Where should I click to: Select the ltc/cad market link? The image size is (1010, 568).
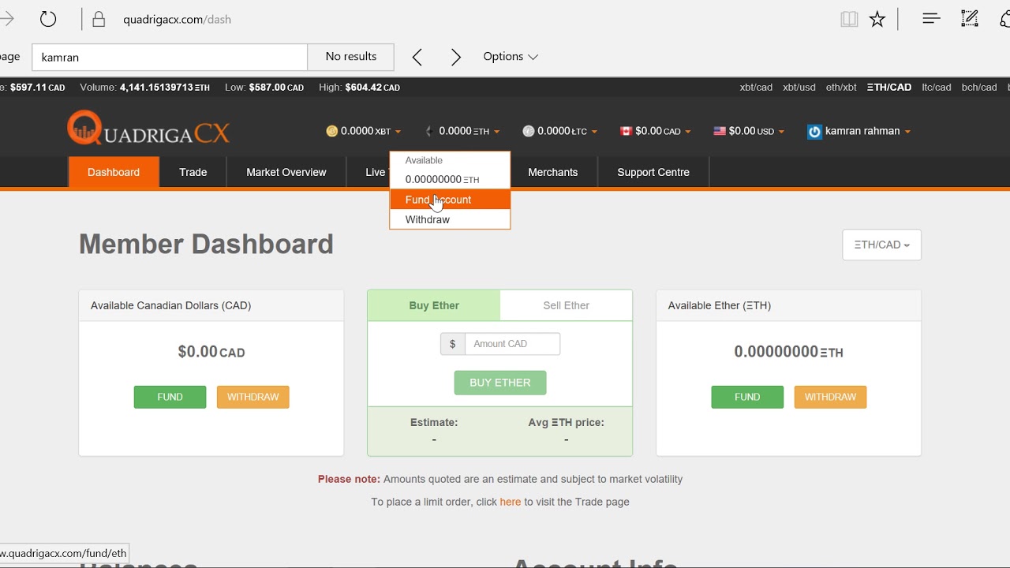pyautogui.click(x=937, y=88)
